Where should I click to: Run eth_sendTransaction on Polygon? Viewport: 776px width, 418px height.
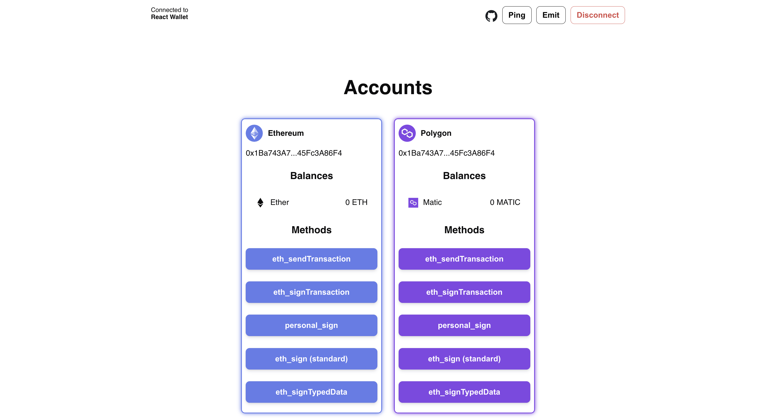pyautogui.click(x=464, y=259)
